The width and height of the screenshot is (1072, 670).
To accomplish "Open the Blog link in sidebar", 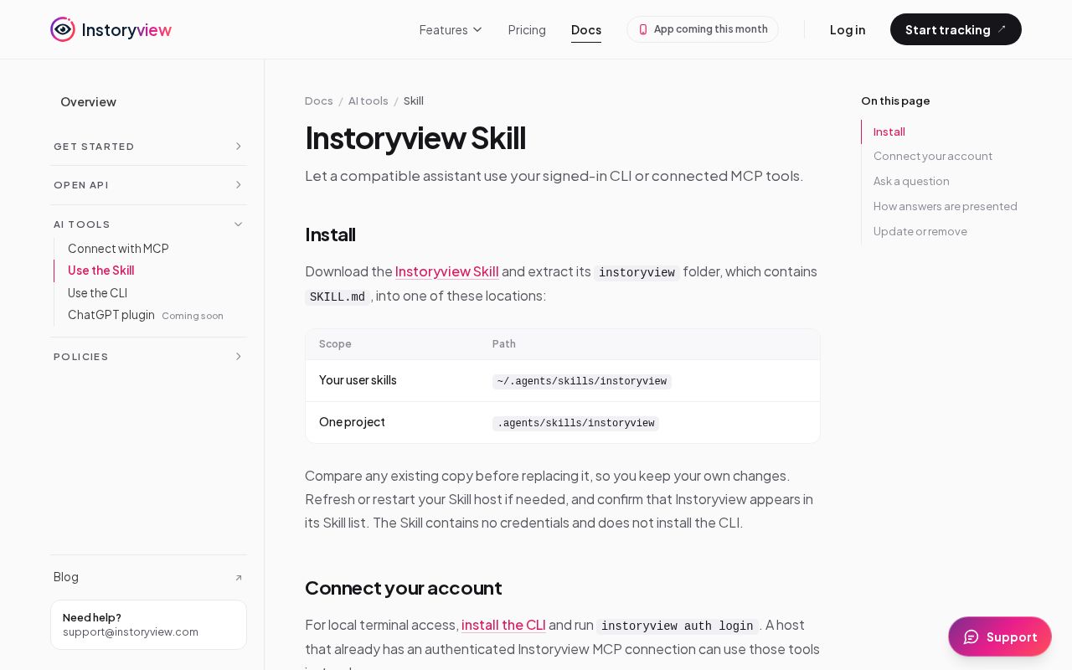I will (x=148, y=577).
